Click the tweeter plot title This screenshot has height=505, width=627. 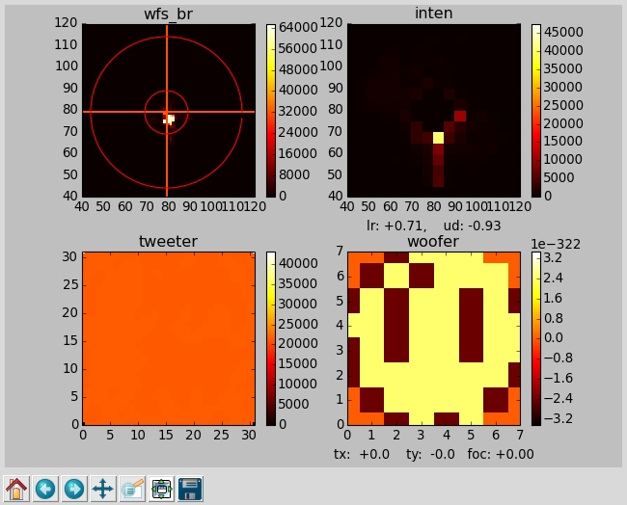click(x=169, y=242)
